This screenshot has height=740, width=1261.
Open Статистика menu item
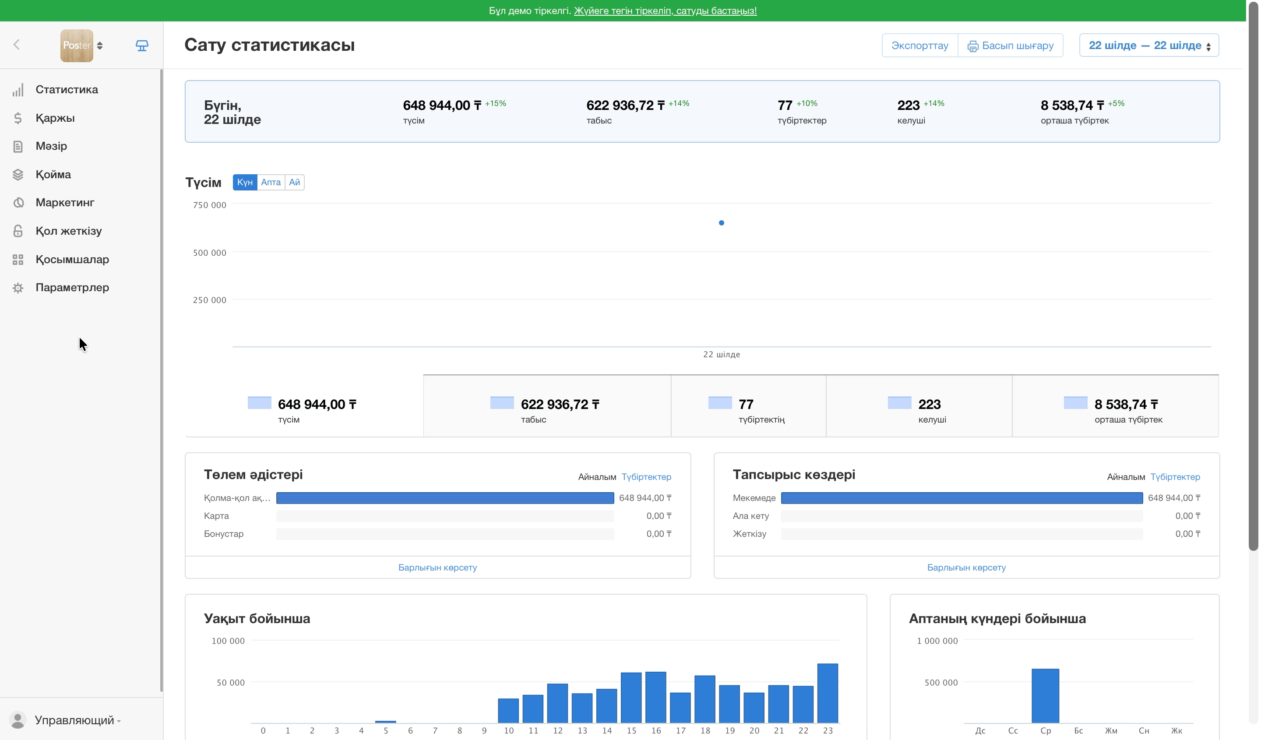(67, 90)
